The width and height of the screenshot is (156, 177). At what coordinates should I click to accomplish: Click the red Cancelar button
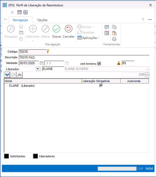coord(68,29)
